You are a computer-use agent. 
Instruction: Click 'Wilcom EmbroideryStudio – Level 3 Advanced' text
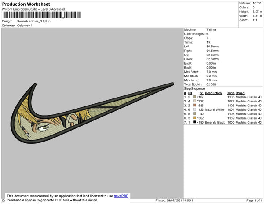pyautogui.click(x=33, y=9)
